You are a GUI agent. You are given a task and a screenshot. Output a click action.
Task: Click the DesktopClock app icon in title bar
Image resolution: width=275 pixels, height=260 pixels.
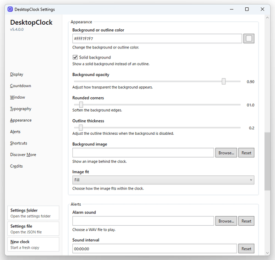pyautogui.click(x=10, y=9)
